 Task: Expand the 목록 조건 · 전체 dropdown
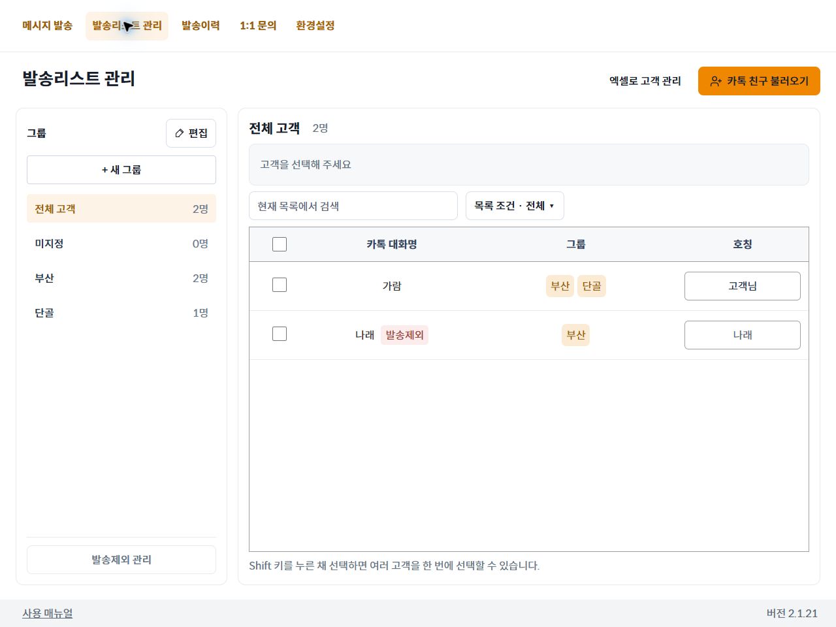click(x=515, y=206)
